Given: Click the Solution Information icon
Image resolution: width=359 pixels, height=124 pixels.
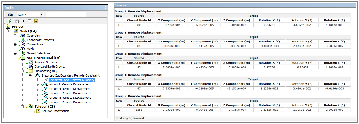Looking at the screenshot, I should pyautogui.click(x=38, y=111).
